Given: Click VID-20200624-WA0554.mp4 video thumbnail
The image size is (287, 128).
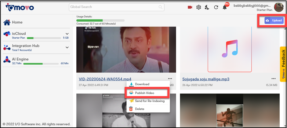Looking at the screenshot, I should pos(126,49).
